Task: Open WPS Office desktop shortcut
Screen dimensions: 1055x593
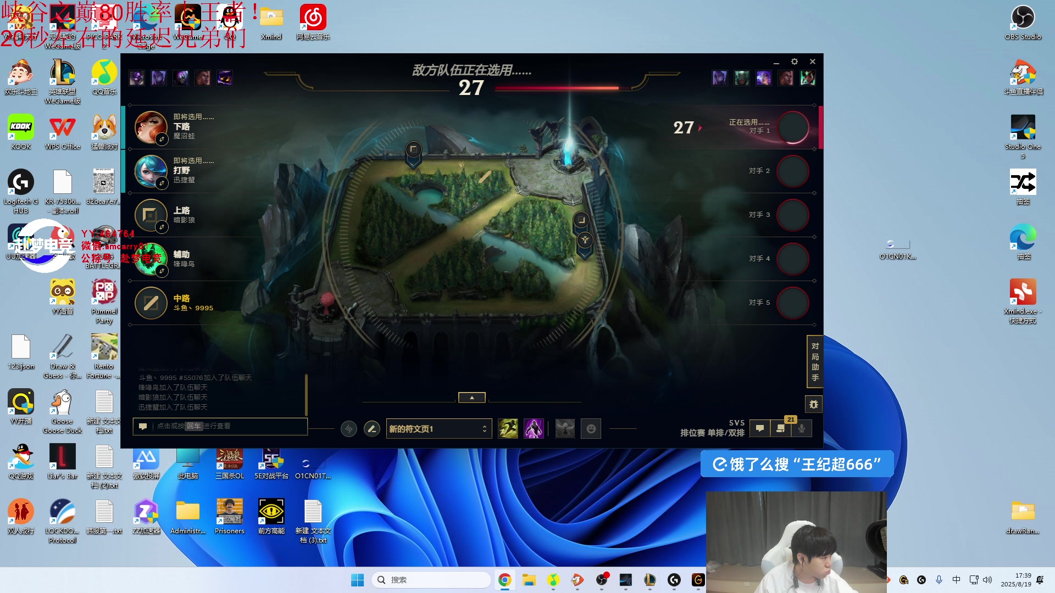Action: 63,133
